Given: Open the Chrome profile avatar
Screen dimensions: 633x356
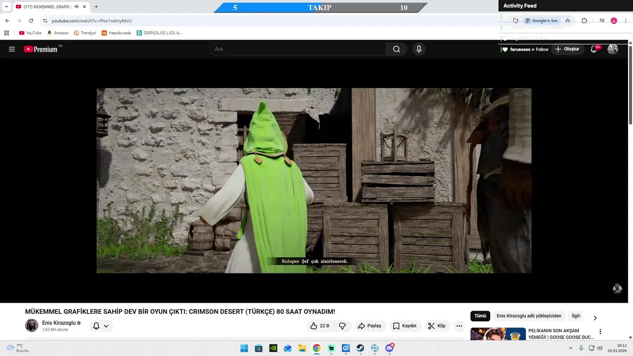Looking at the screenshot, I should pos(614,21).
